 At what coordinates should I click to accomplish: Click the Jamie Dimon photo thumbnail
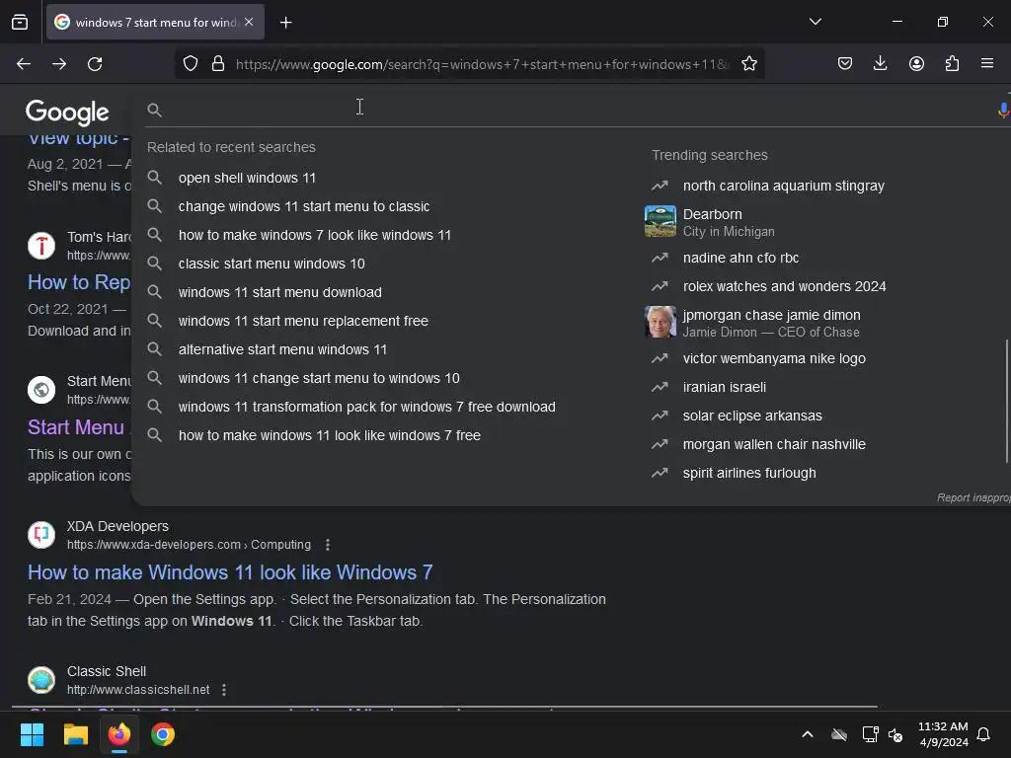point(661,323)
